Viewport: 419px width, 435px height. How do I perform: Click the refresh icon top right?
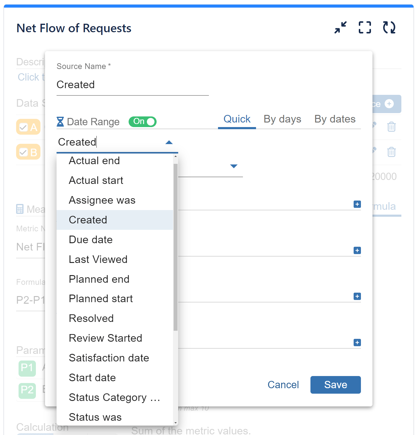point(389,28)
